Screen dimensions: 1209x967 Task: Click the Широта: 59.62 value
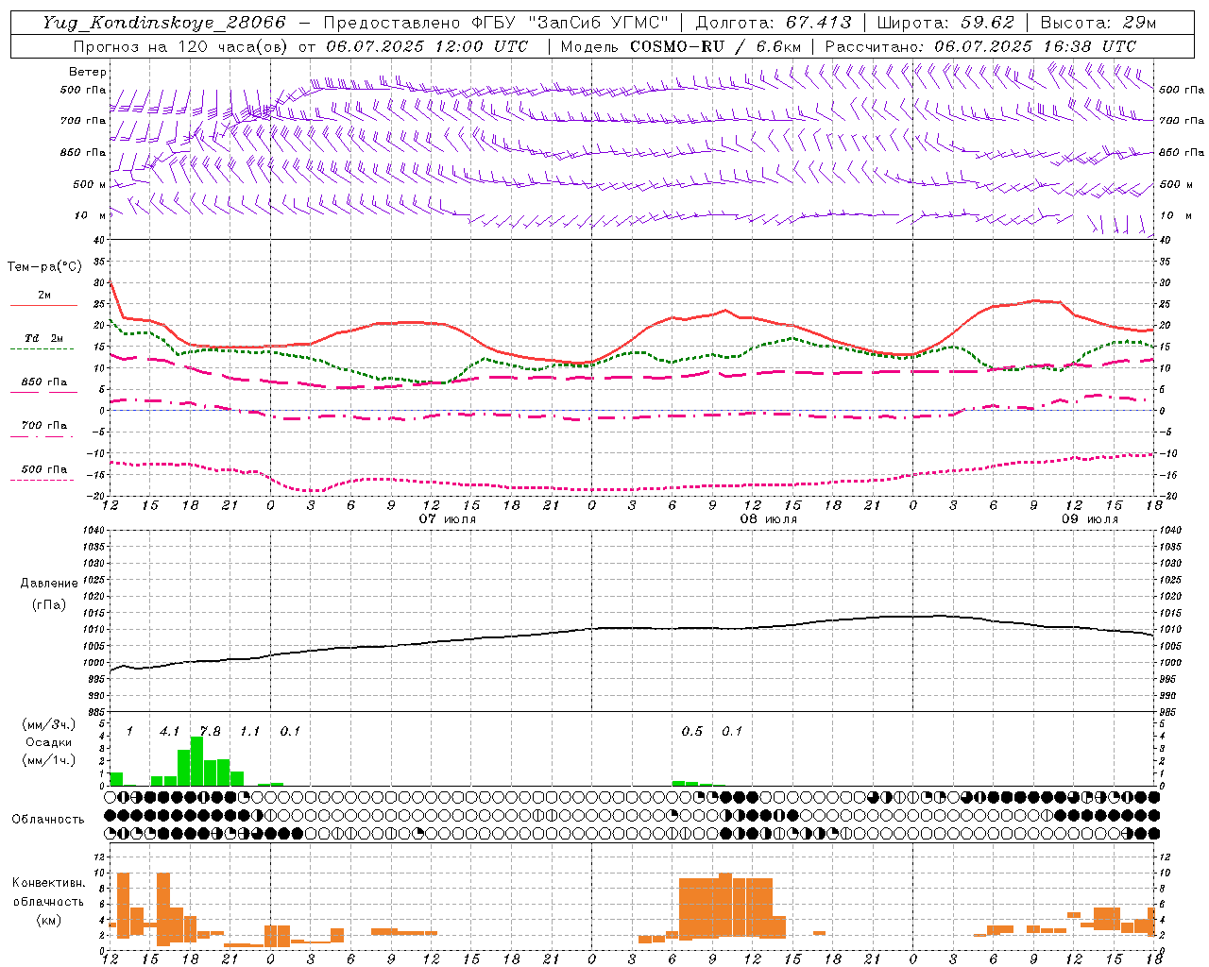(945, 23)
